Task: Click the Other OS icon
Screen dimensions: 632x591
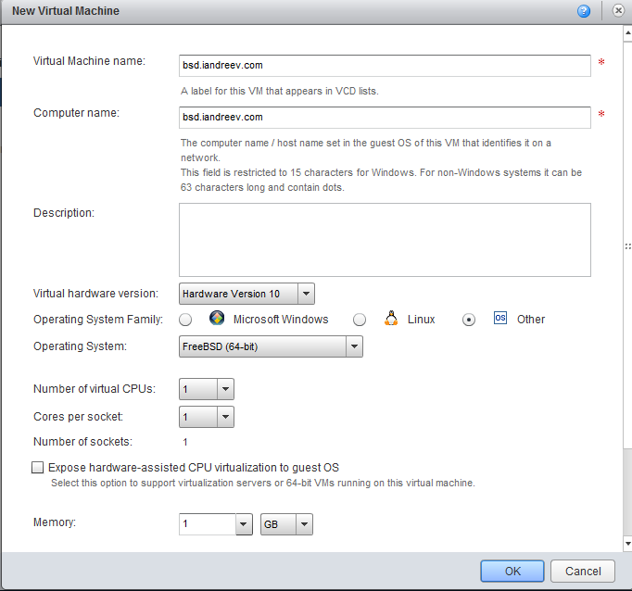Action: click(x=500, y=318)
